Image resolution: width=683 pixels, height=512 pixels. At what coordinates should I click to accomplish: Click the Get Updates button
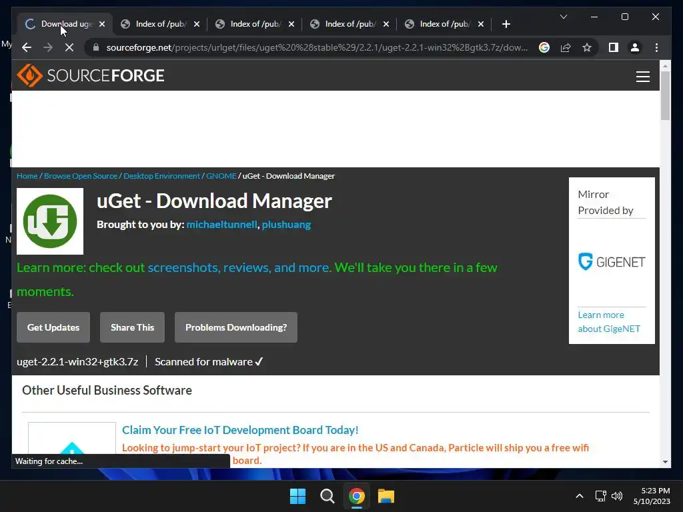(x=53, y=327)
